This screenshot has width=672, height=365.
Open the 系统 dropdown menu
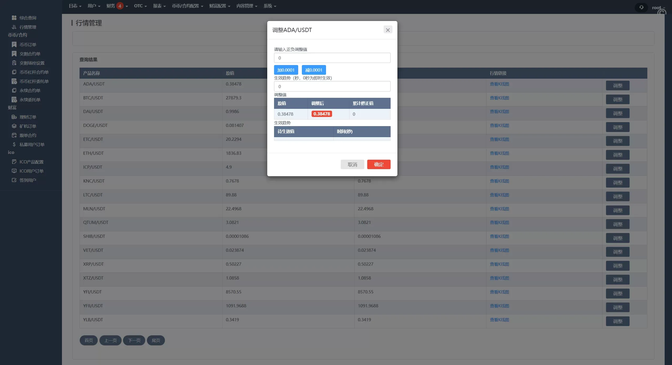270,6
